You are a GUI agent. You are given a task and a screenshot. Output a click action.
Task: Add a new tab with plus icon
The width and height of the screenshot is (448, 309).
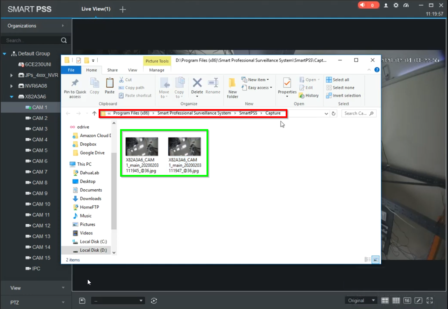pyautogui.click(x=123, y=10)
